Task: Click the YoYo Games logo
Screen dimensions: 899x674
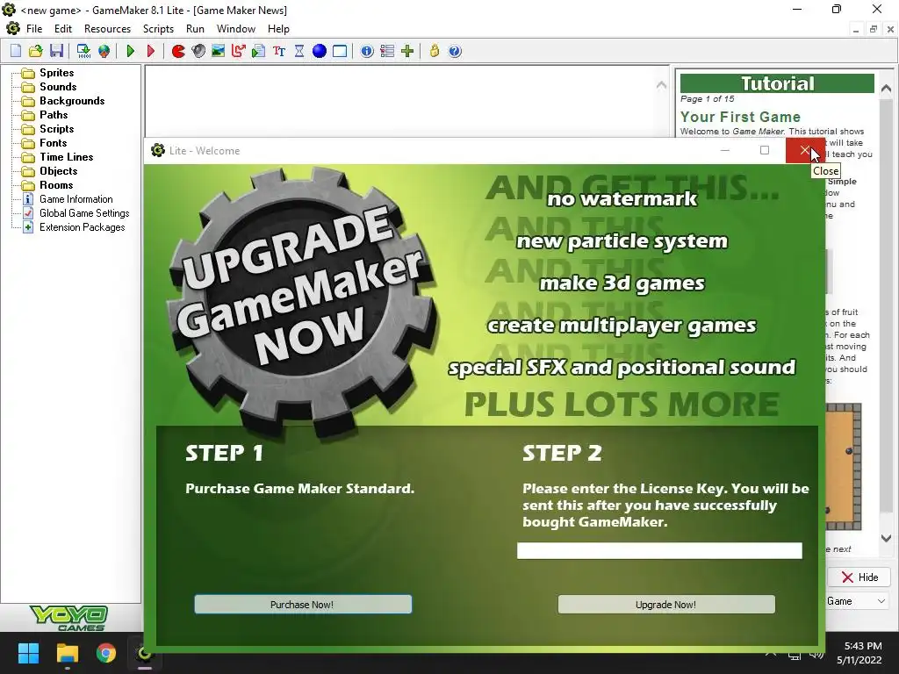Action: (69, 618)
